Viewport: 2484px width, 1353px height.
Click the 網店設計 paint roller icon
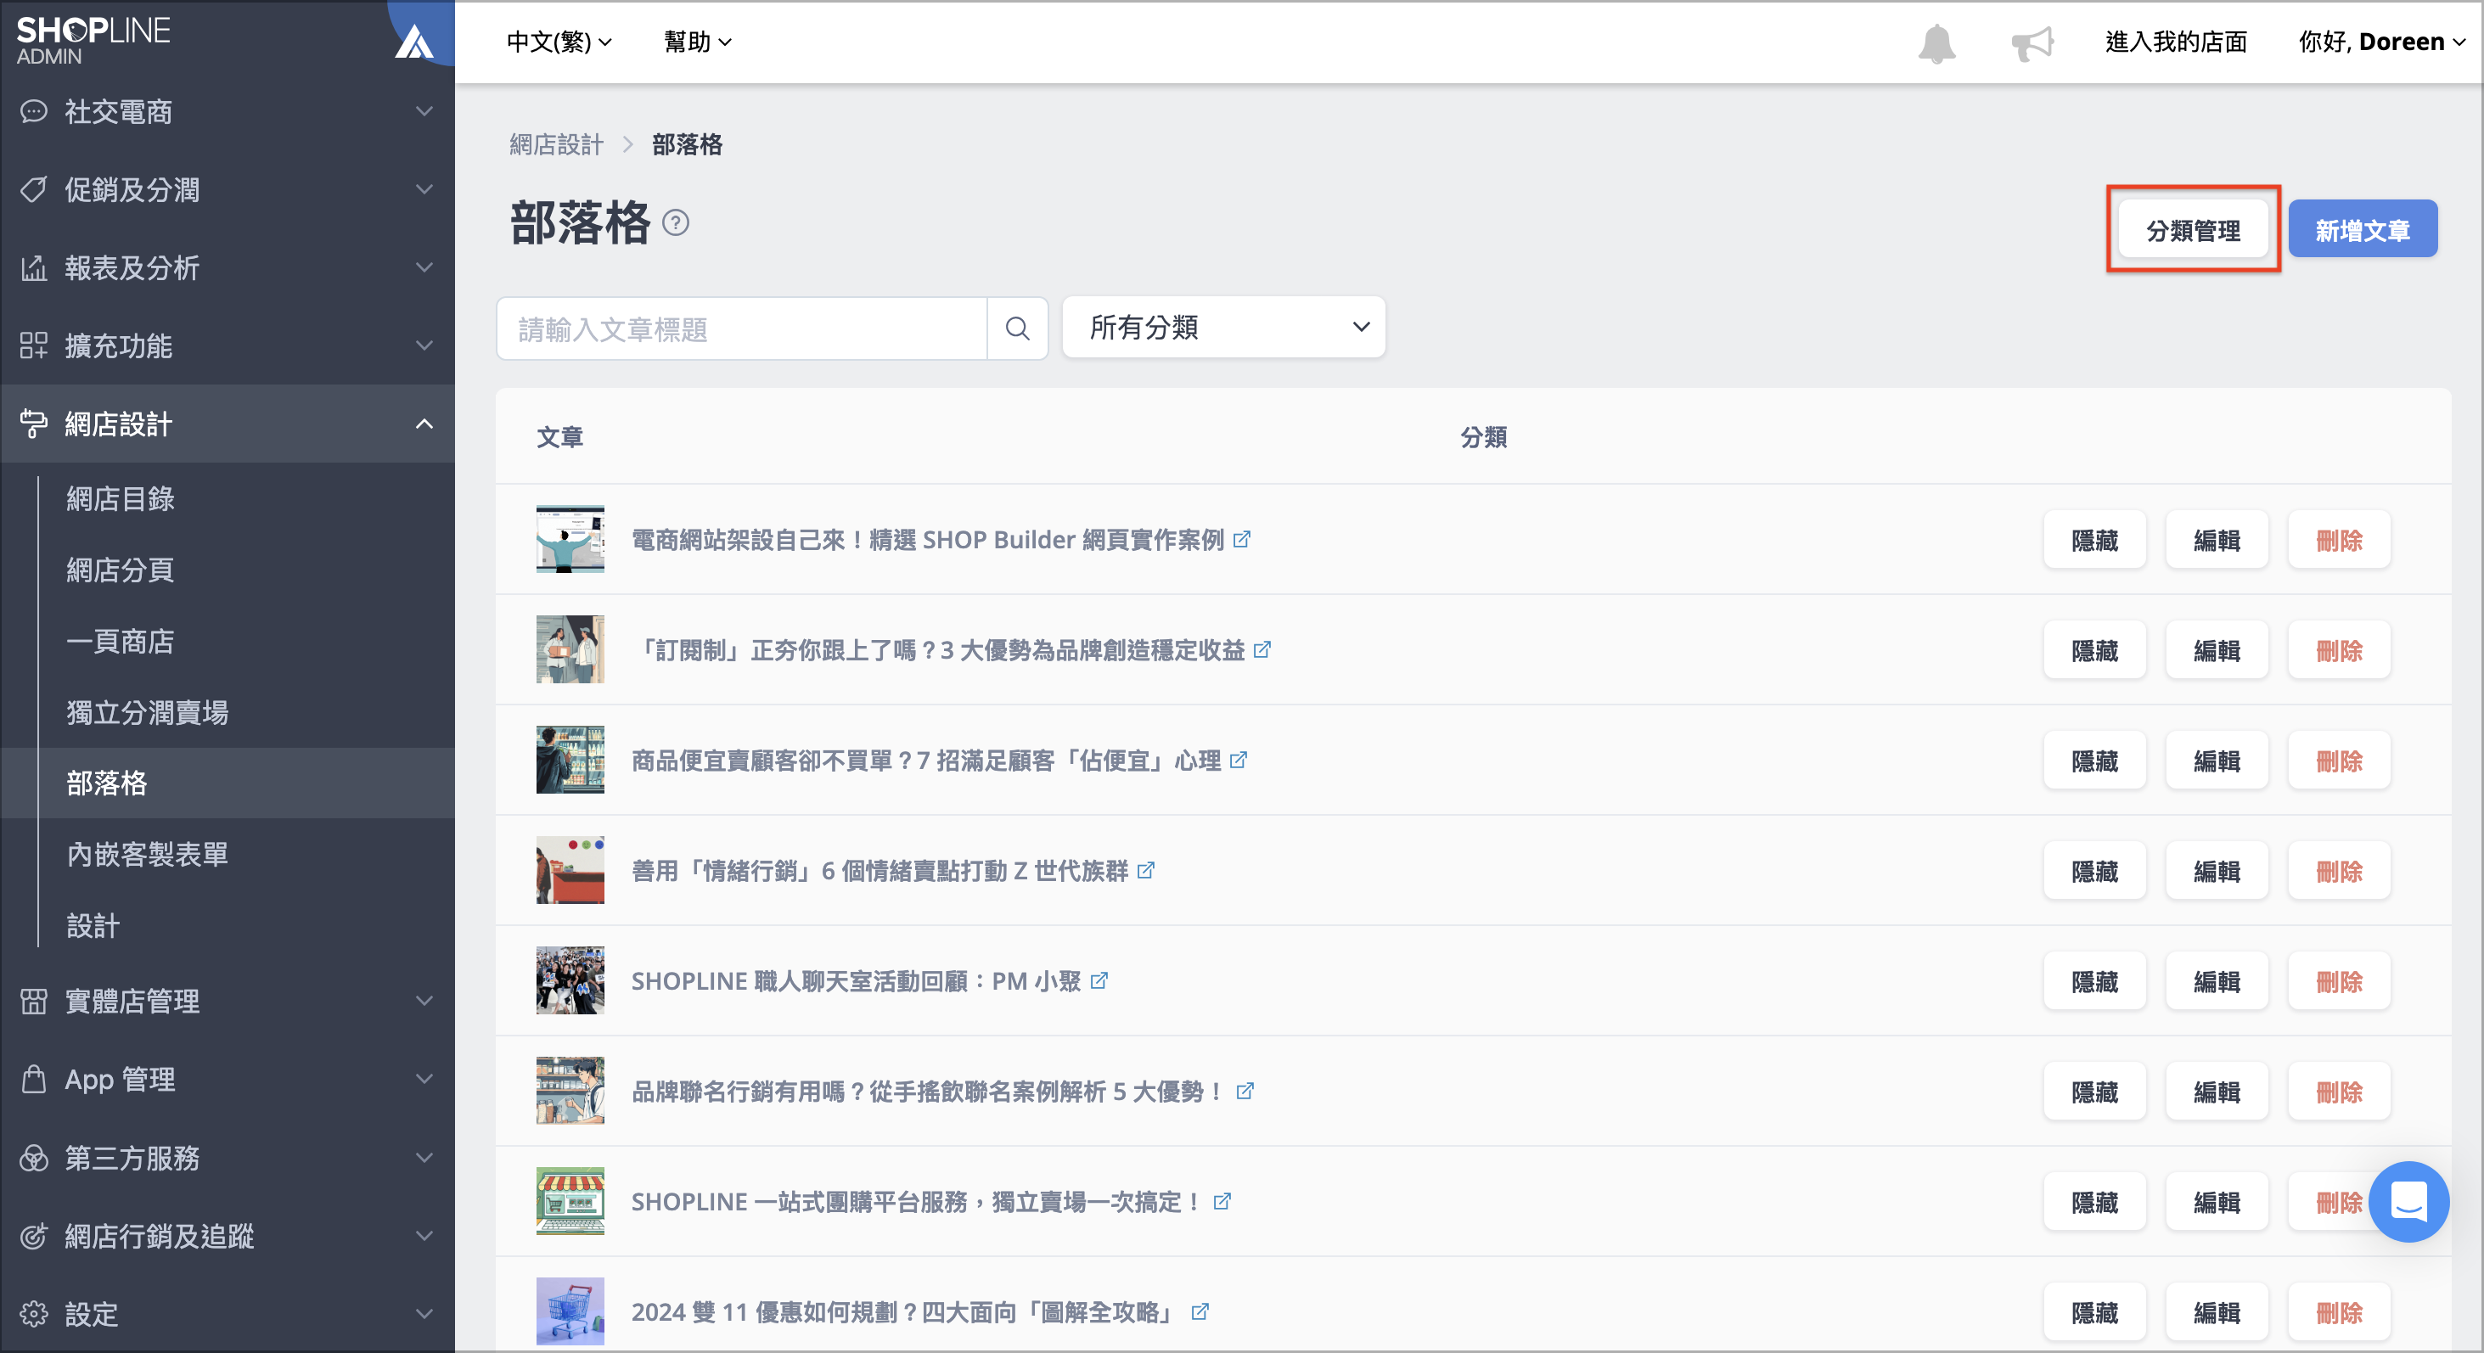pos(34,424)
